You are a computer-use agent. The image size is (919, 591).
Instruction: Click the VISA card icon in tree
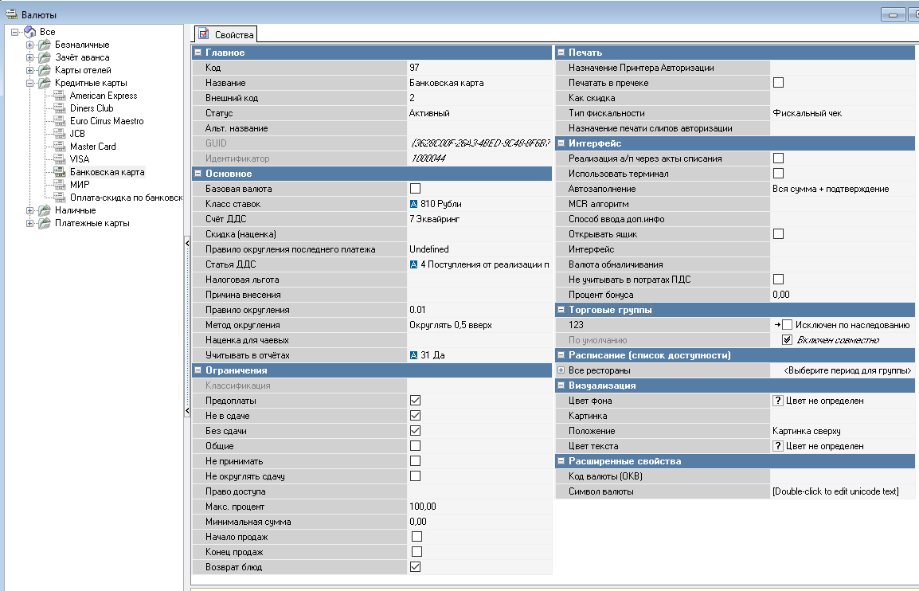[59, 159]
